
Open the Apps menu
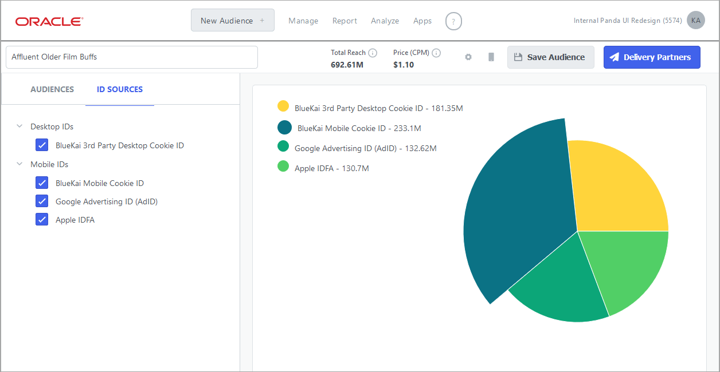(422, 21)
